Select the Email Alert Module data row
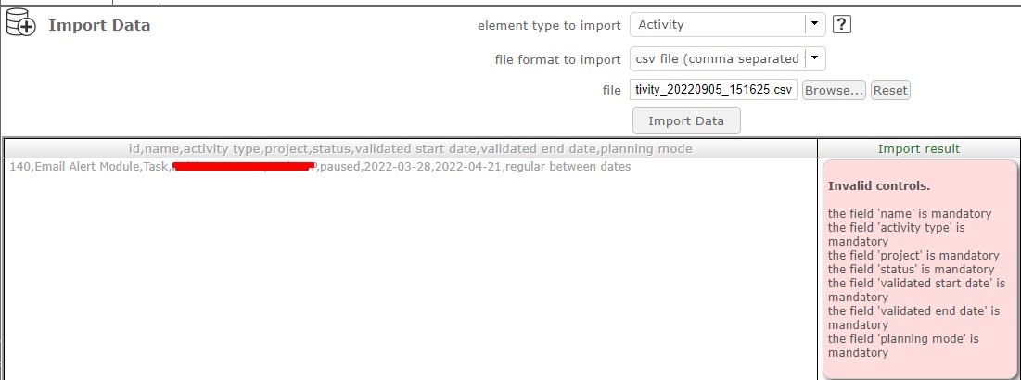The width and height of the screenshot is (1021, 380). tap(320, 167)
